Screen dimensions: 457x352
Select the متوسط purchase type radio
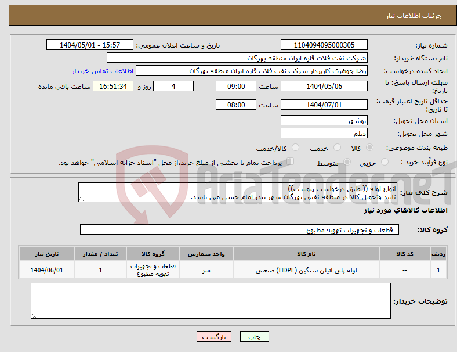coord(347,161)
